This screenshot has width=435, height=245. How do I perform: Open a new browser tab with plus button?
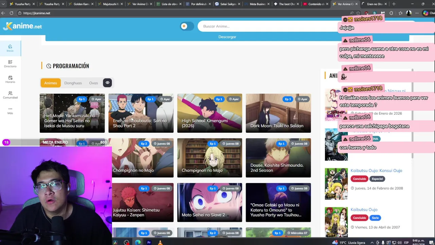pos(394,4)
